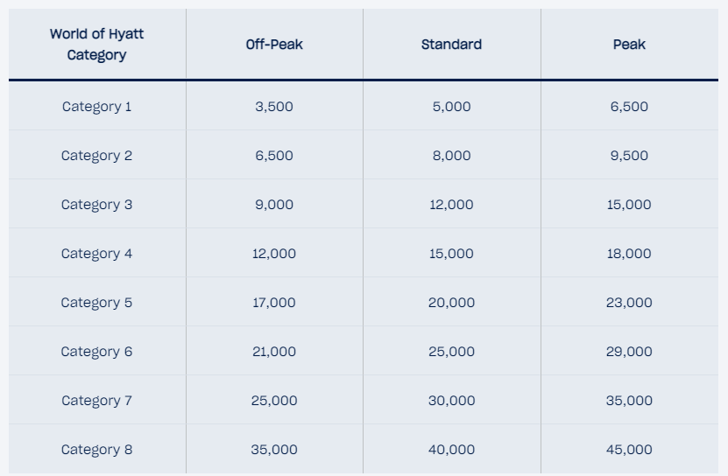Viewport: 728px width, 476px height.
Task: Click the Category 1 row label
Action: pos(96,107)
